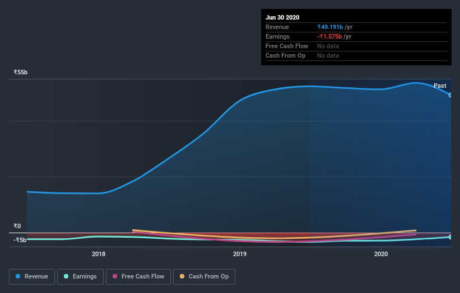Click the Earnings endpoint marker at Jun 2020
The image size is (460, 293).
tap(450, 237)
